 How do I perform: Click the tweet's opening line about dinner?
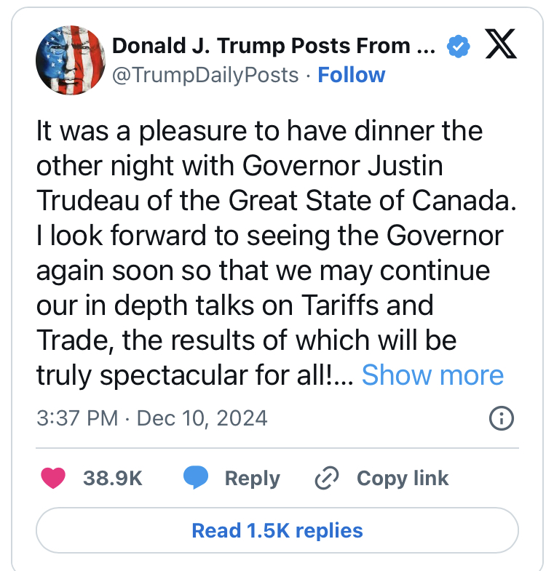[x=259, y=132]
